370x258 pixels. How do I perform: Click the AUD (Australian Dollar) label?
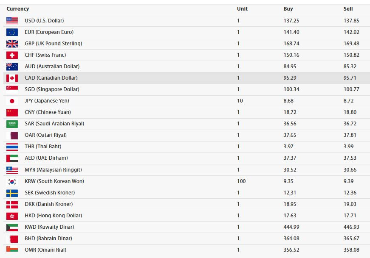[x=52, y=67]
